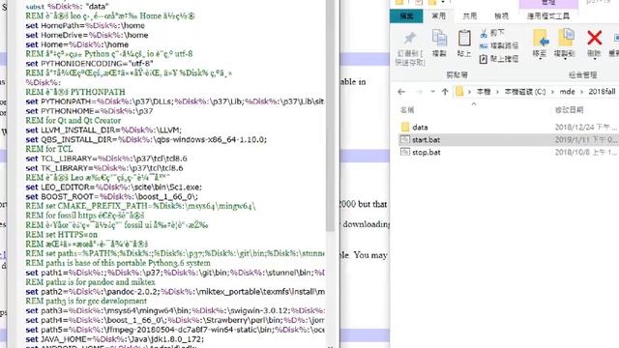Click the red X Delete (刪除) icon
Screen dimensions: 619x348
[594, 38]
